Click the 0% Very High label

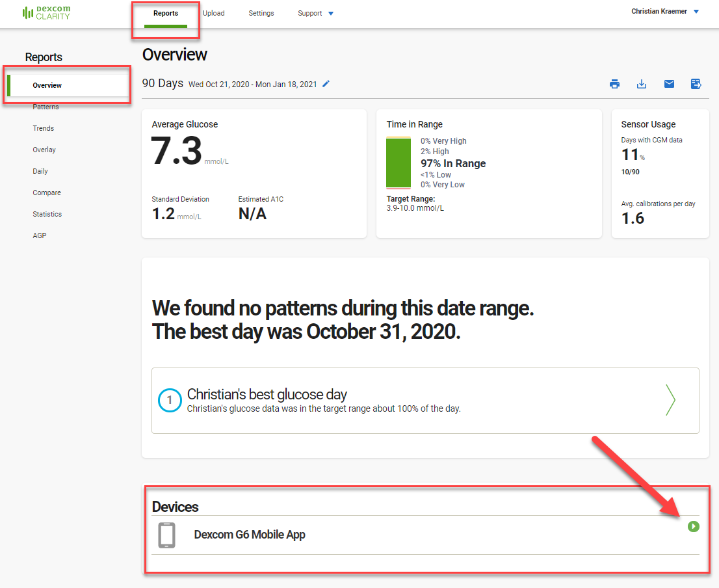click(443, 140)
